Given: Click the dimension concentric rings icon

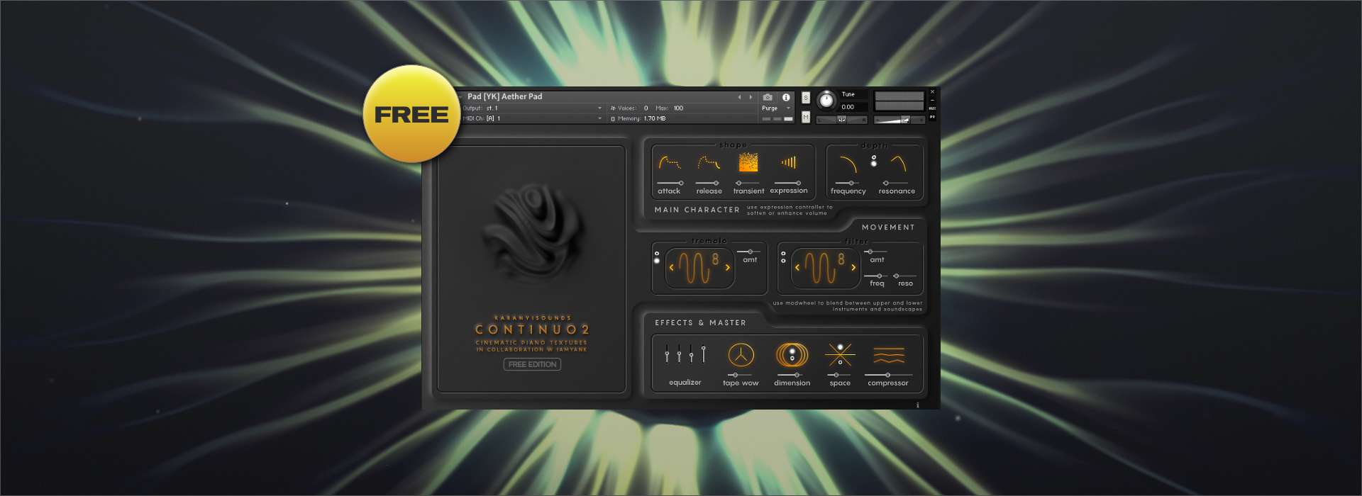Looking at the screenshot, I should 792,354.
